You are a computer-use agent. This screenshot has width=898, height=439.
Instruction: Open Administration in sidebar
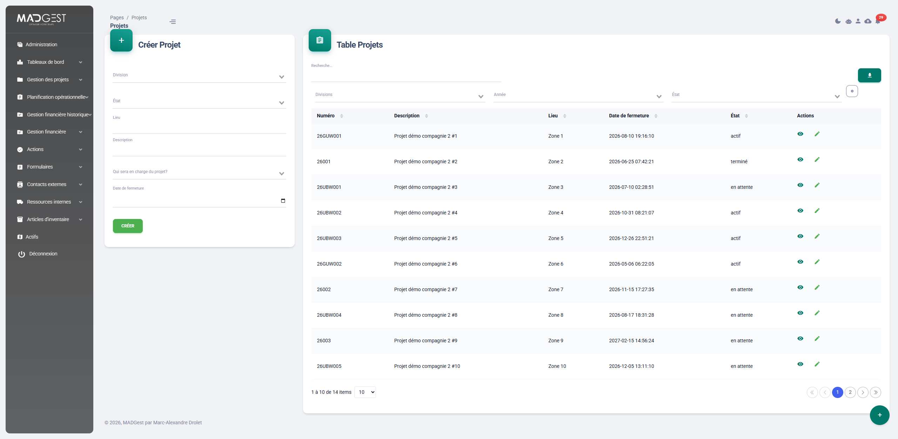(41, 44)
